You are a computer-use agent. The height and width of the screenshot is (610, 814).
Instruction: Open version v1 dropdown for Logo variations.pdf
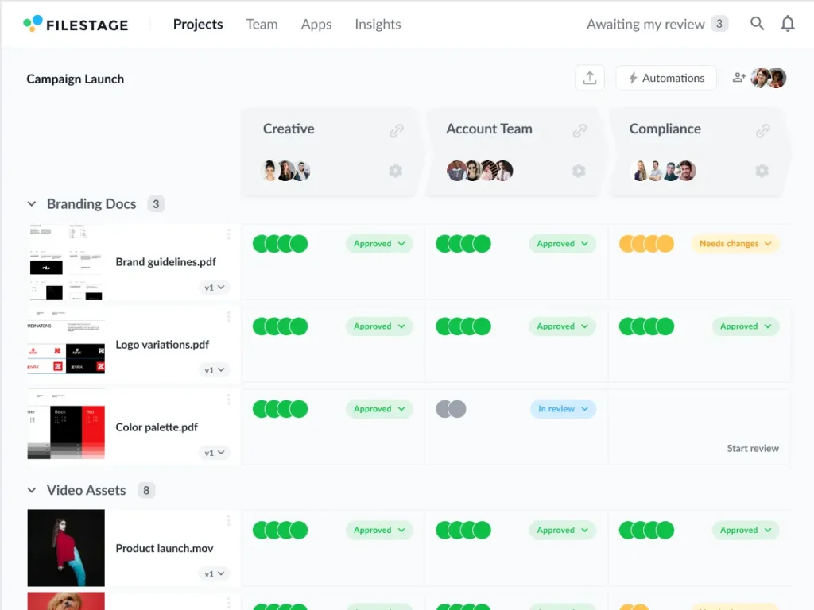coord(214,370)
